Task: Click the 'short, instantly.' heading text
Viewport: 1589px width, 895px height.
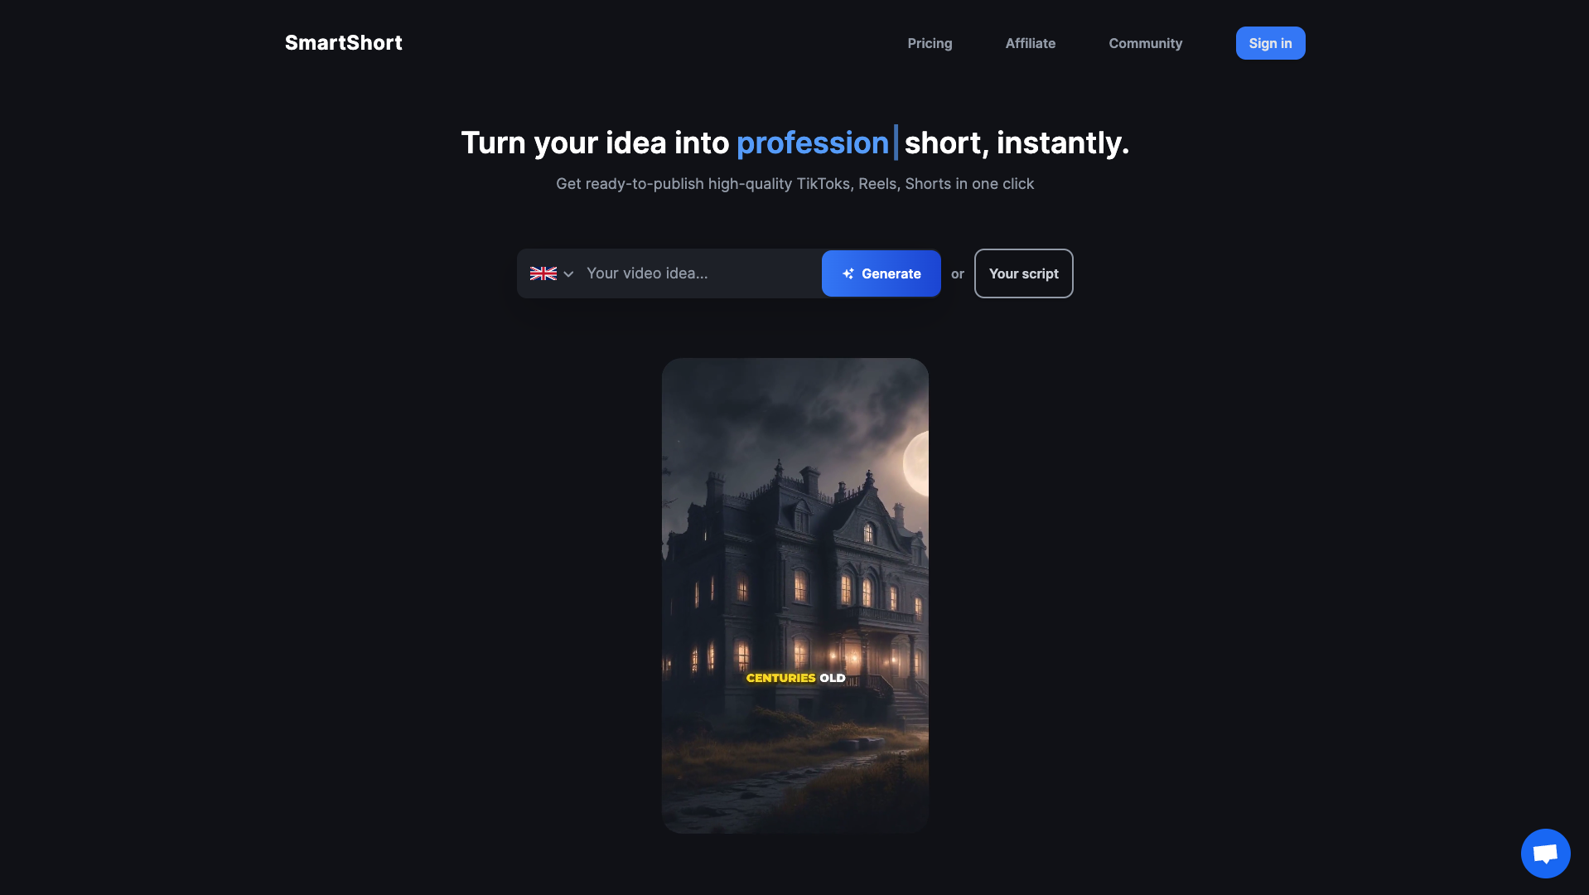Action: point(1017,143)
